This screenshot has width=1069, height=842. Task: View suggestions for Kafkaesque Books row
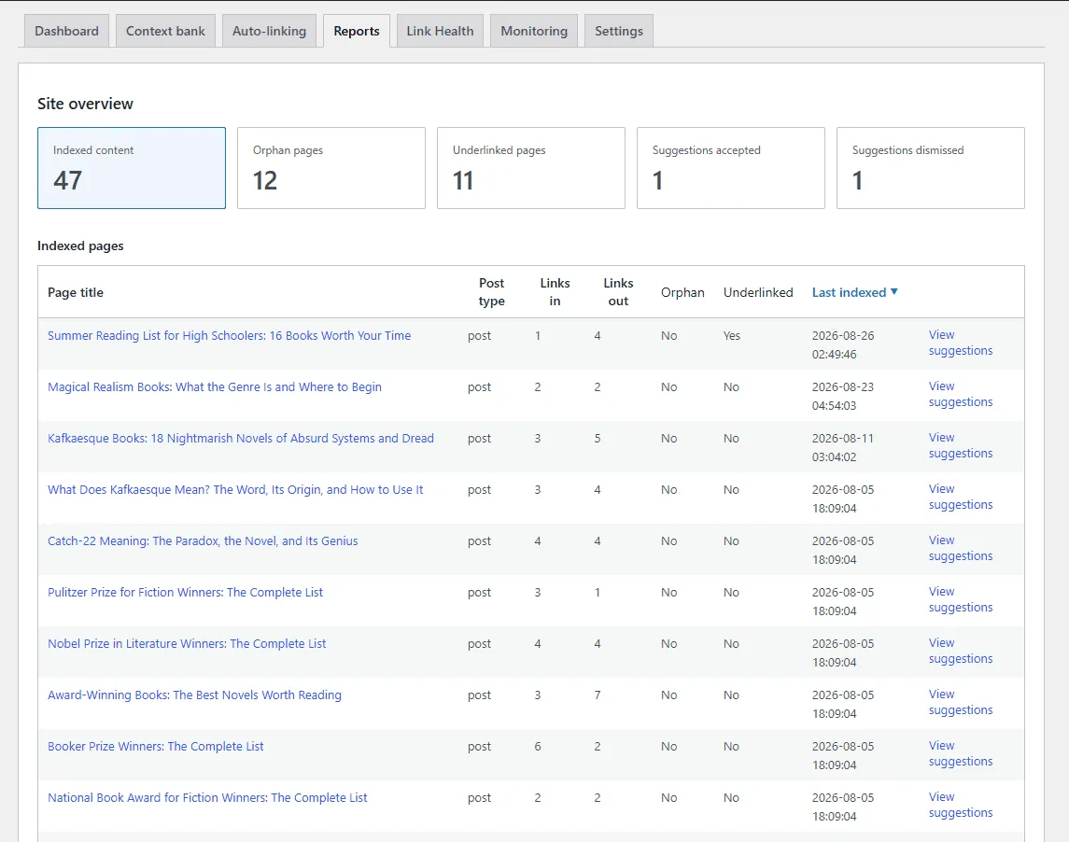961,445
